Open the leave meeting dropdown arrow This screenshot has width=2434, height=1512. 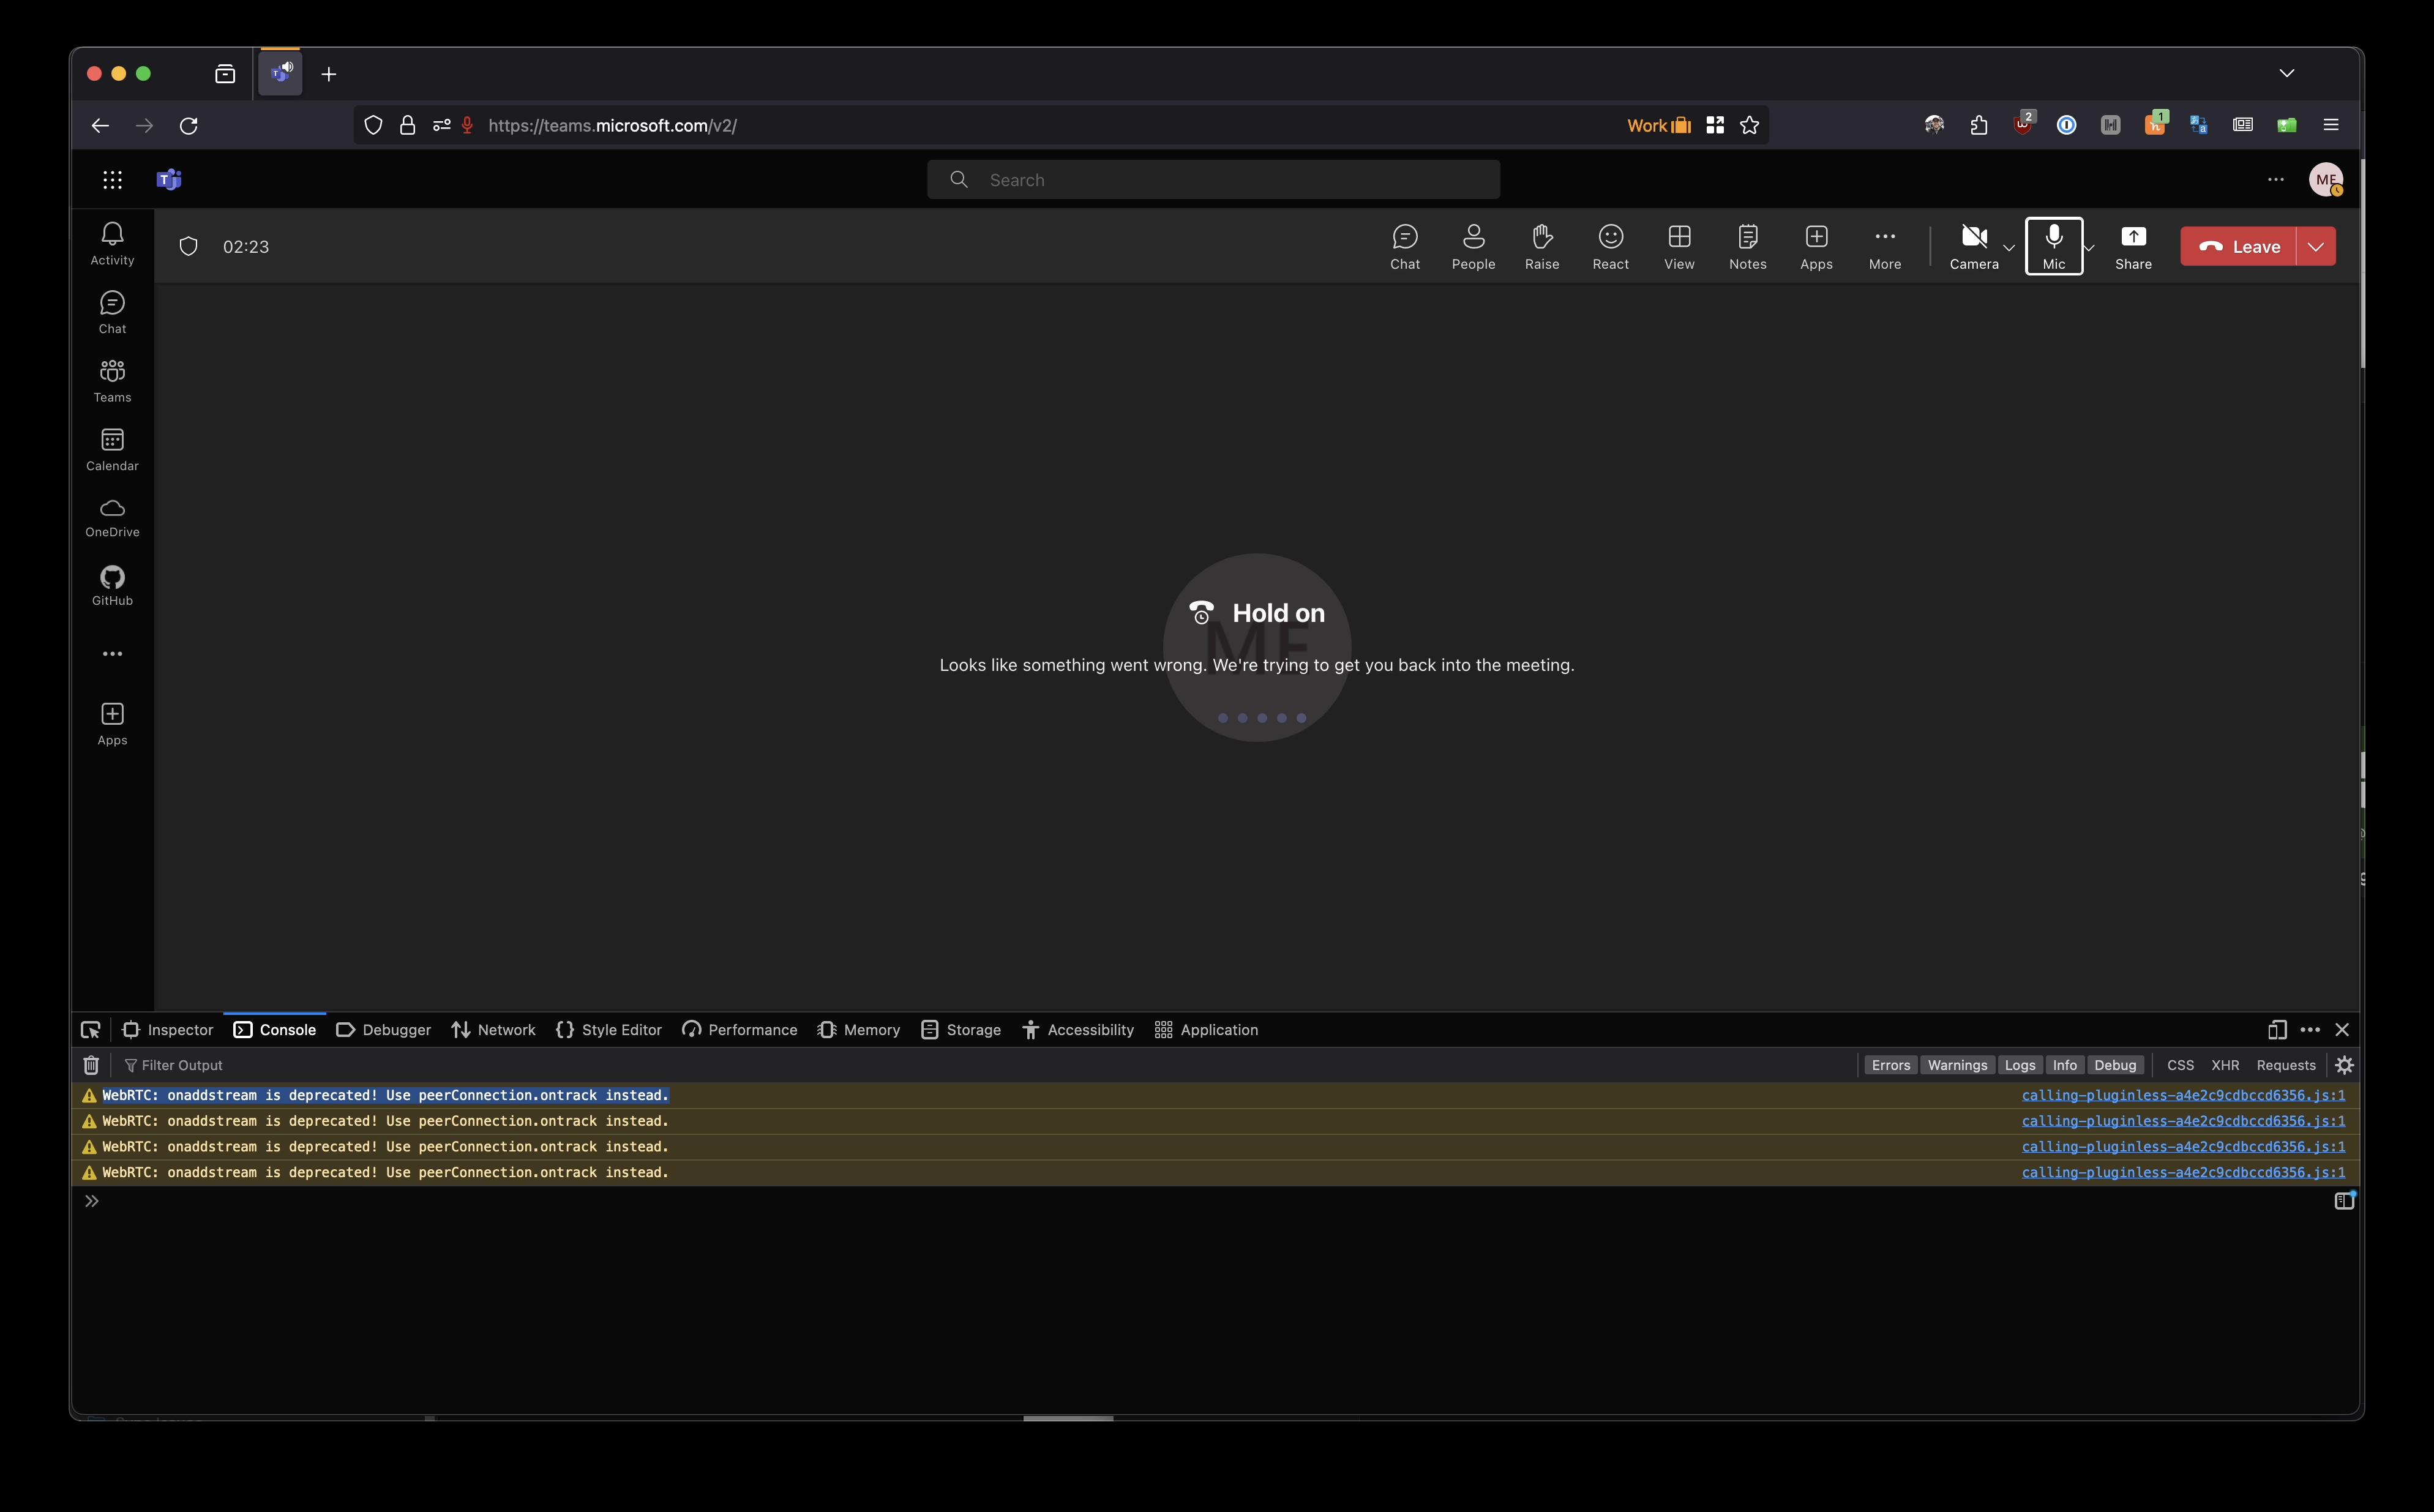point(2316,245)
